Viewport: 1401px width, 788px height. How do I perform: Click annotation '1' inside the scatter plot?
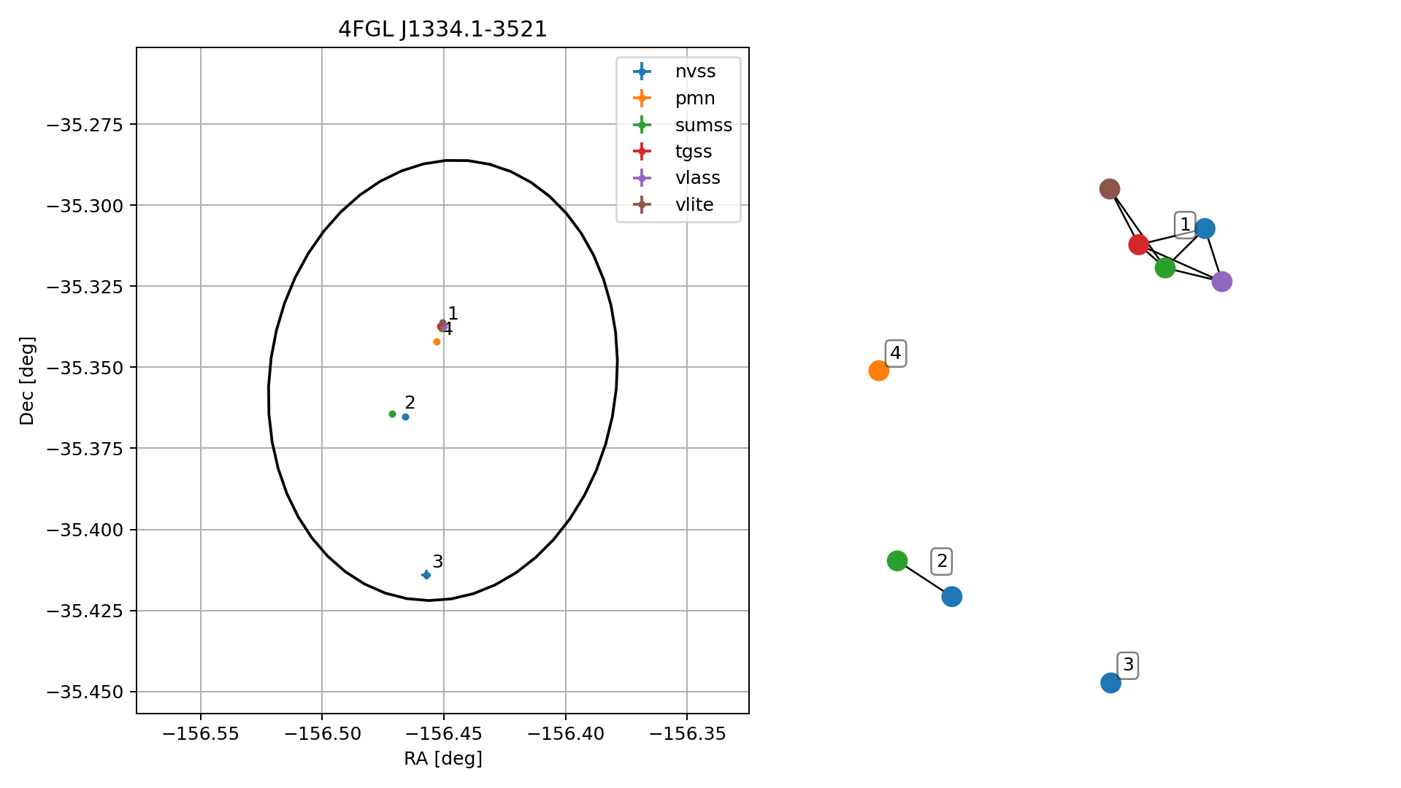pyautogui.click(x=453, y=314)
